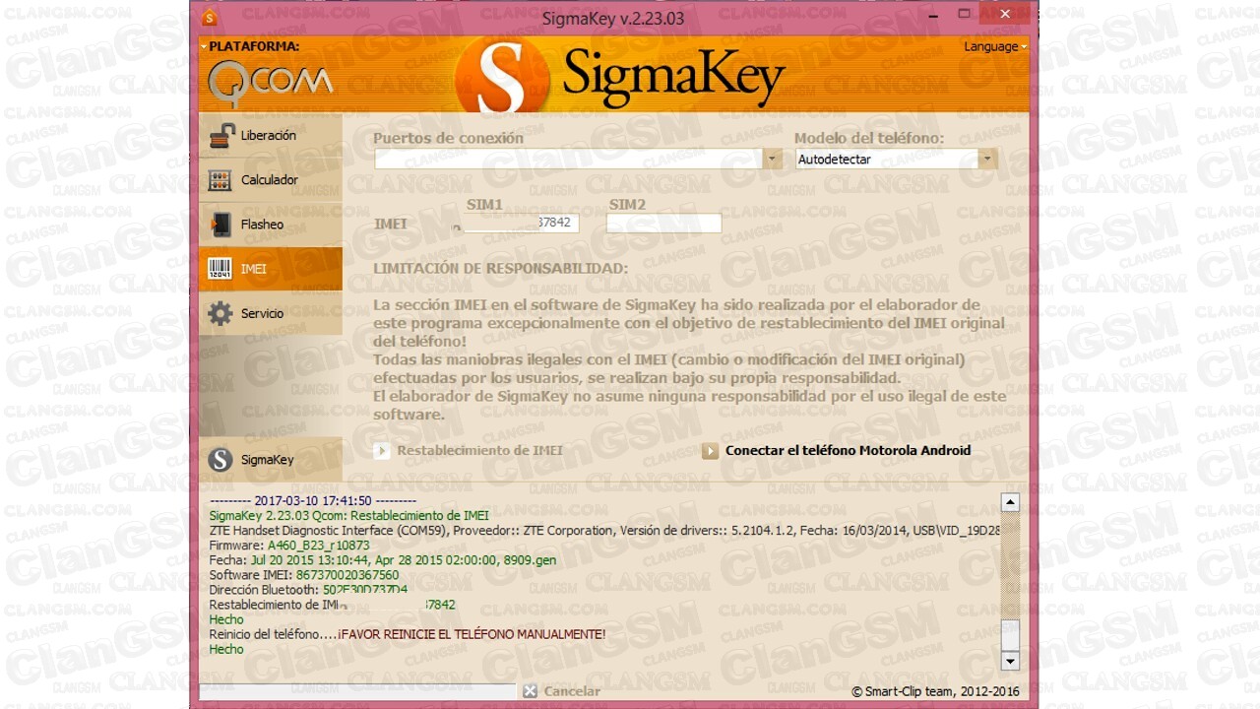Open the Liberación section
The image size is (1260, 709).
(271, 136)
